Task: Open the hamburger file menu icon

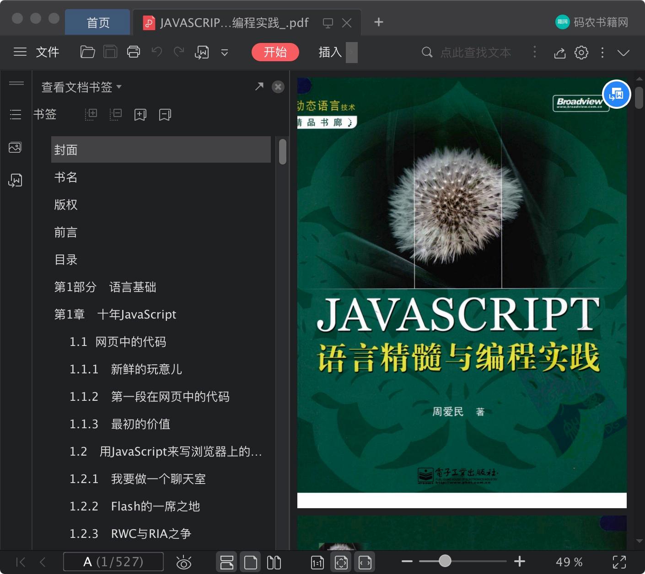Action: coord(20,52)
